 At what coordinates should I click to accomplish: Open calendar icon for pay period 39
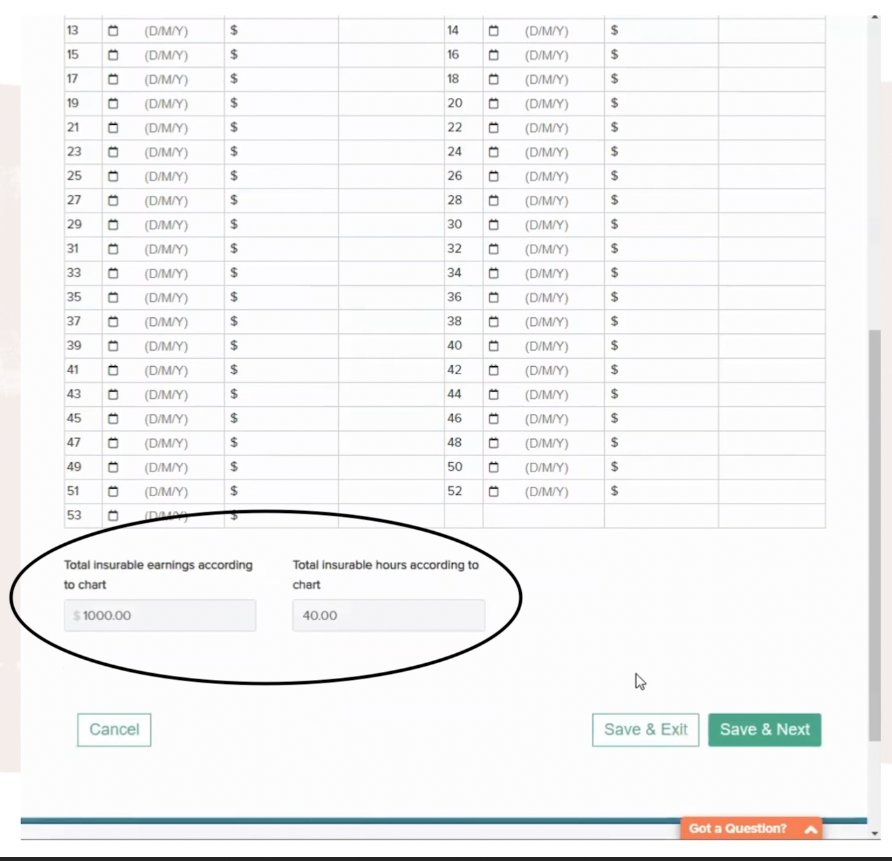[113, 346]
